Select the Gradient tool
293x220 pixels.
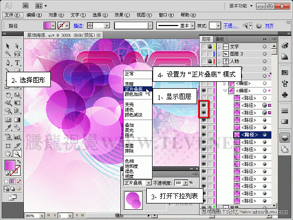pyautogui.click(x=17, y=120)
